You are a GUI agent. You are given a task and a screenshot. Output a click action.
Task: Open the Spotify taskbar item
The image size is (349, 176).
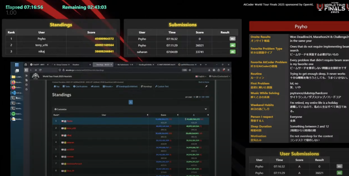coord(17,114)
